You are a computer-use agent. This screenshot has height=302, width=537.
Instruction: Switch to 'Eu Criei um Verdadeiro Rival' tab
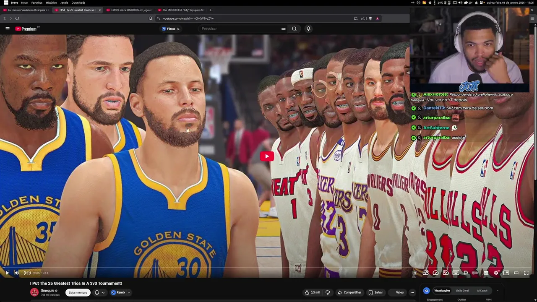click(26, 10)
